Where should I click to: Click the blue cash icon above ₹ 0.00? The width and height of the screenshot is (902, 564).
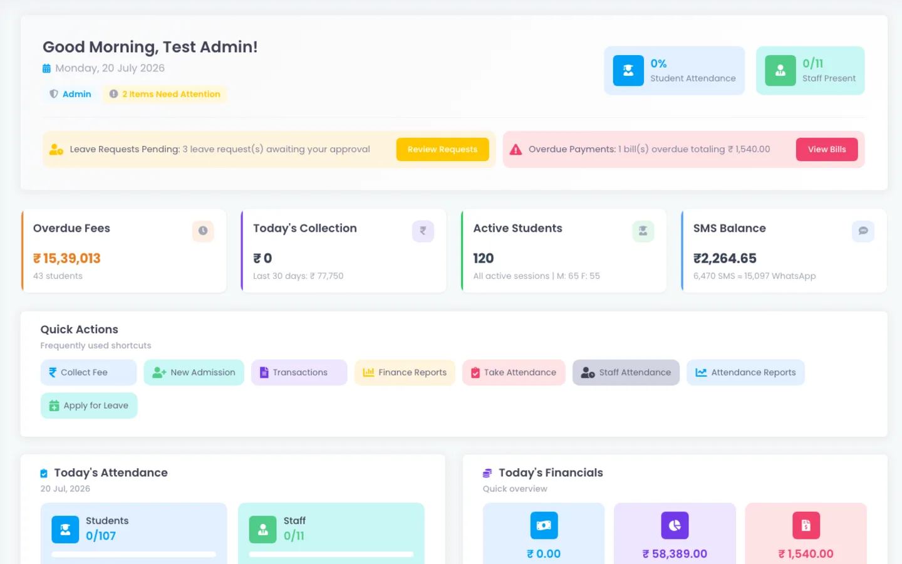[544, 525]
